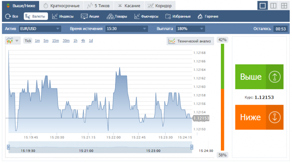Screen dimensions: 292x163
Task: Open the expiry time 15:30 dropdown
Action: click(x=127, y=29)
